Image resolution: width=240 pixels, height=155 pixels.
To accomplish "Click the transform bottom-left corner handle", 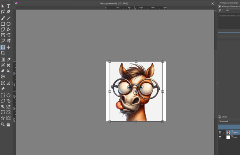I will pos(110,121).
